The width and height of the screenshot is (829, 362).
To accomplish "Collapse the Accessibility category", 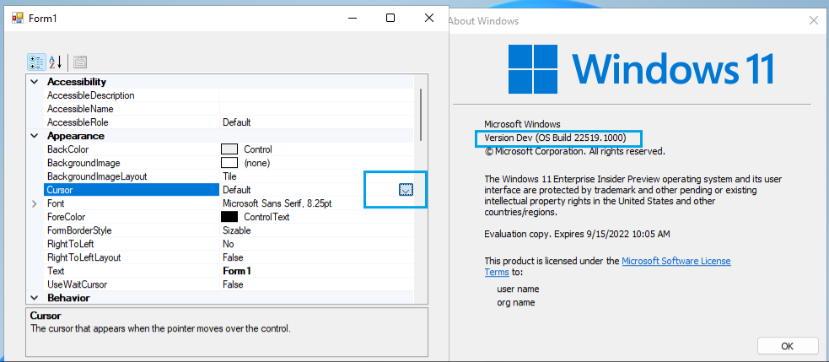I will [35, 82].
